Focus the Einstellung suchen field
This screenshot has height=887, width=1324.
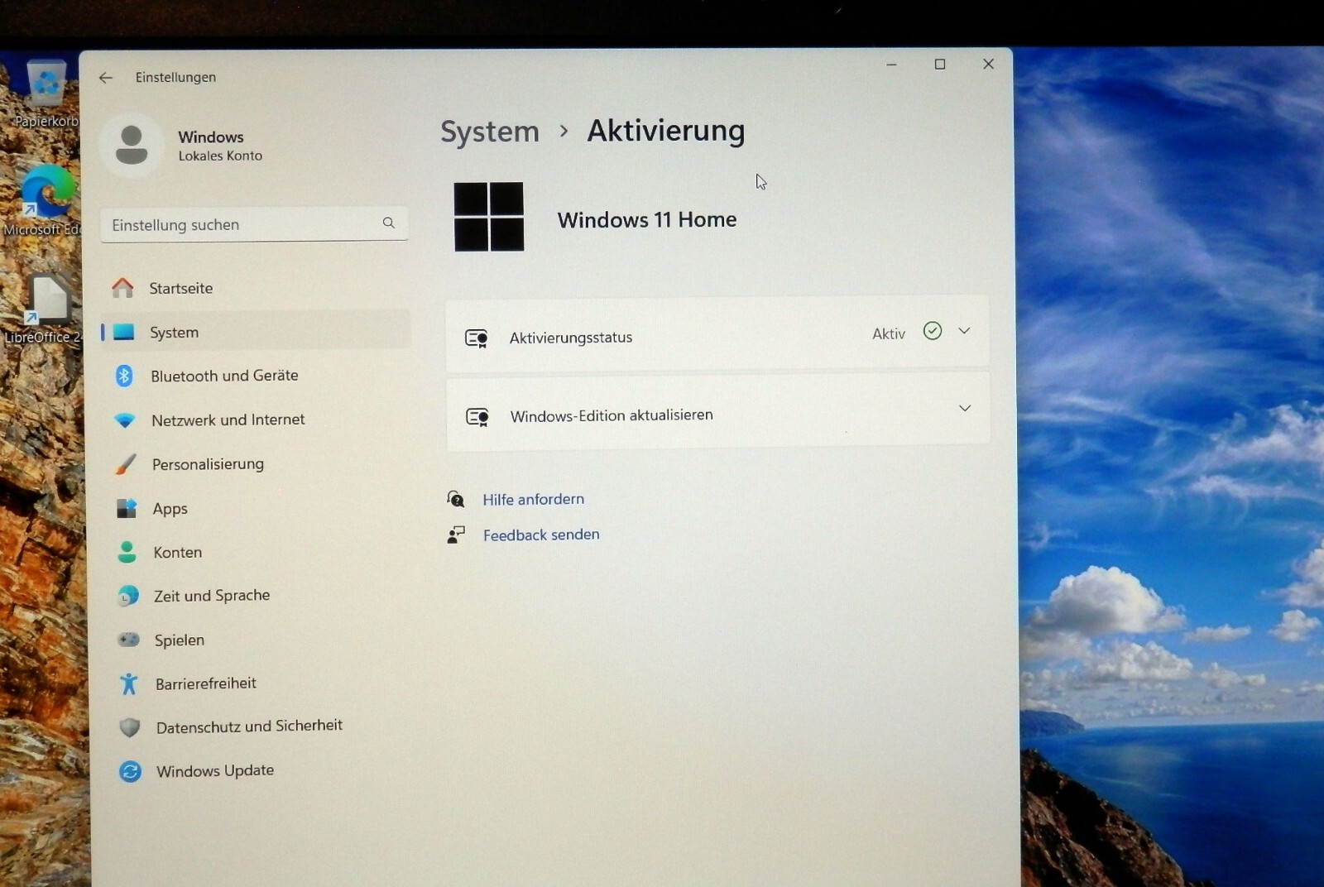(254, 224)
